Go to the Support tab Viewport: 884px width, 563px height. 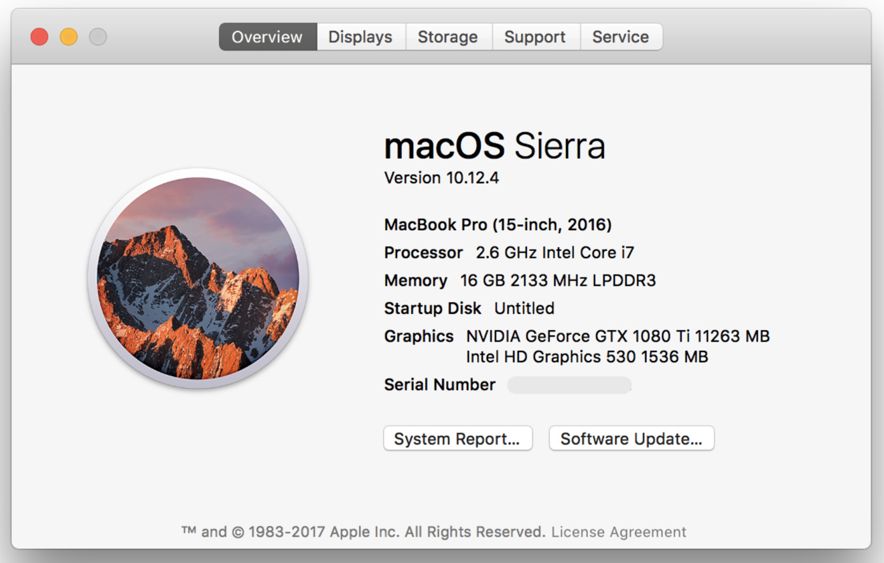535,37
